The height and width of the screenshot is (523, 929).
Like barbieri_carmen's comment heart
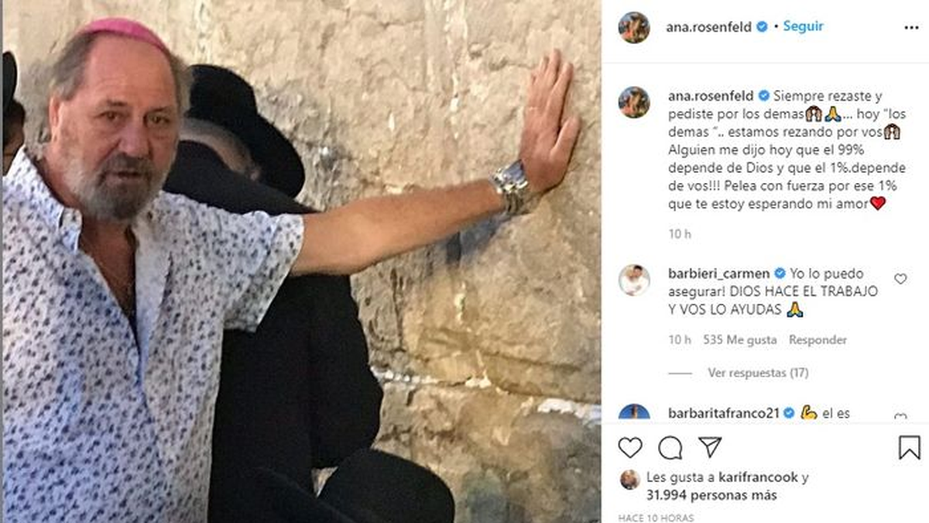pos(900,279)
